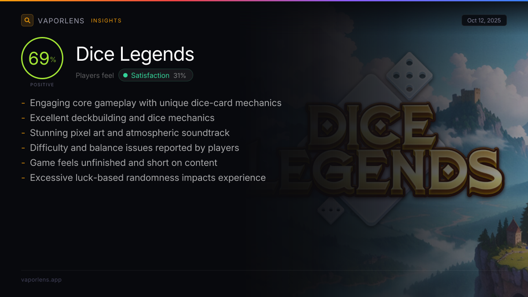Viewport: 528px width, 297px height.
Task: Select the Oct 12, 2025 date badge
Action: tap(484, 20)
